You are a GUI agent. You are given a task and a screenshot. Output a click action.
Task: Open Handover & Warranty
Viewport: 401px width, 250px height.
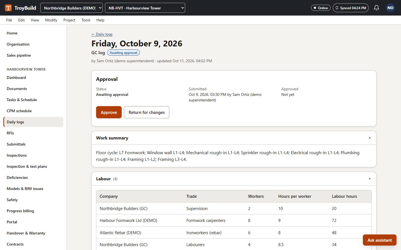coord(33,233)
